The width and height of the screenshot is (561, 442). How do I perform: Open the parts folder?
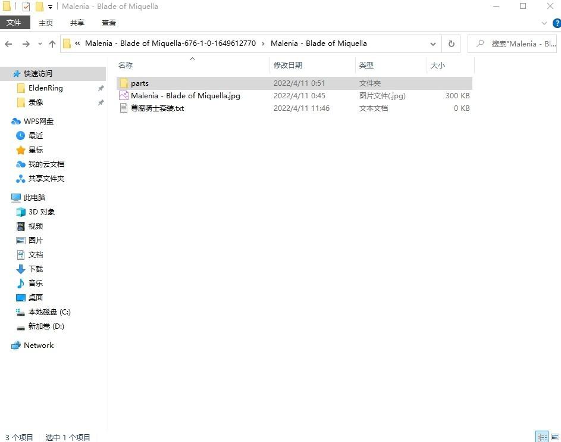pyautogui.click(x=140, y=83)
